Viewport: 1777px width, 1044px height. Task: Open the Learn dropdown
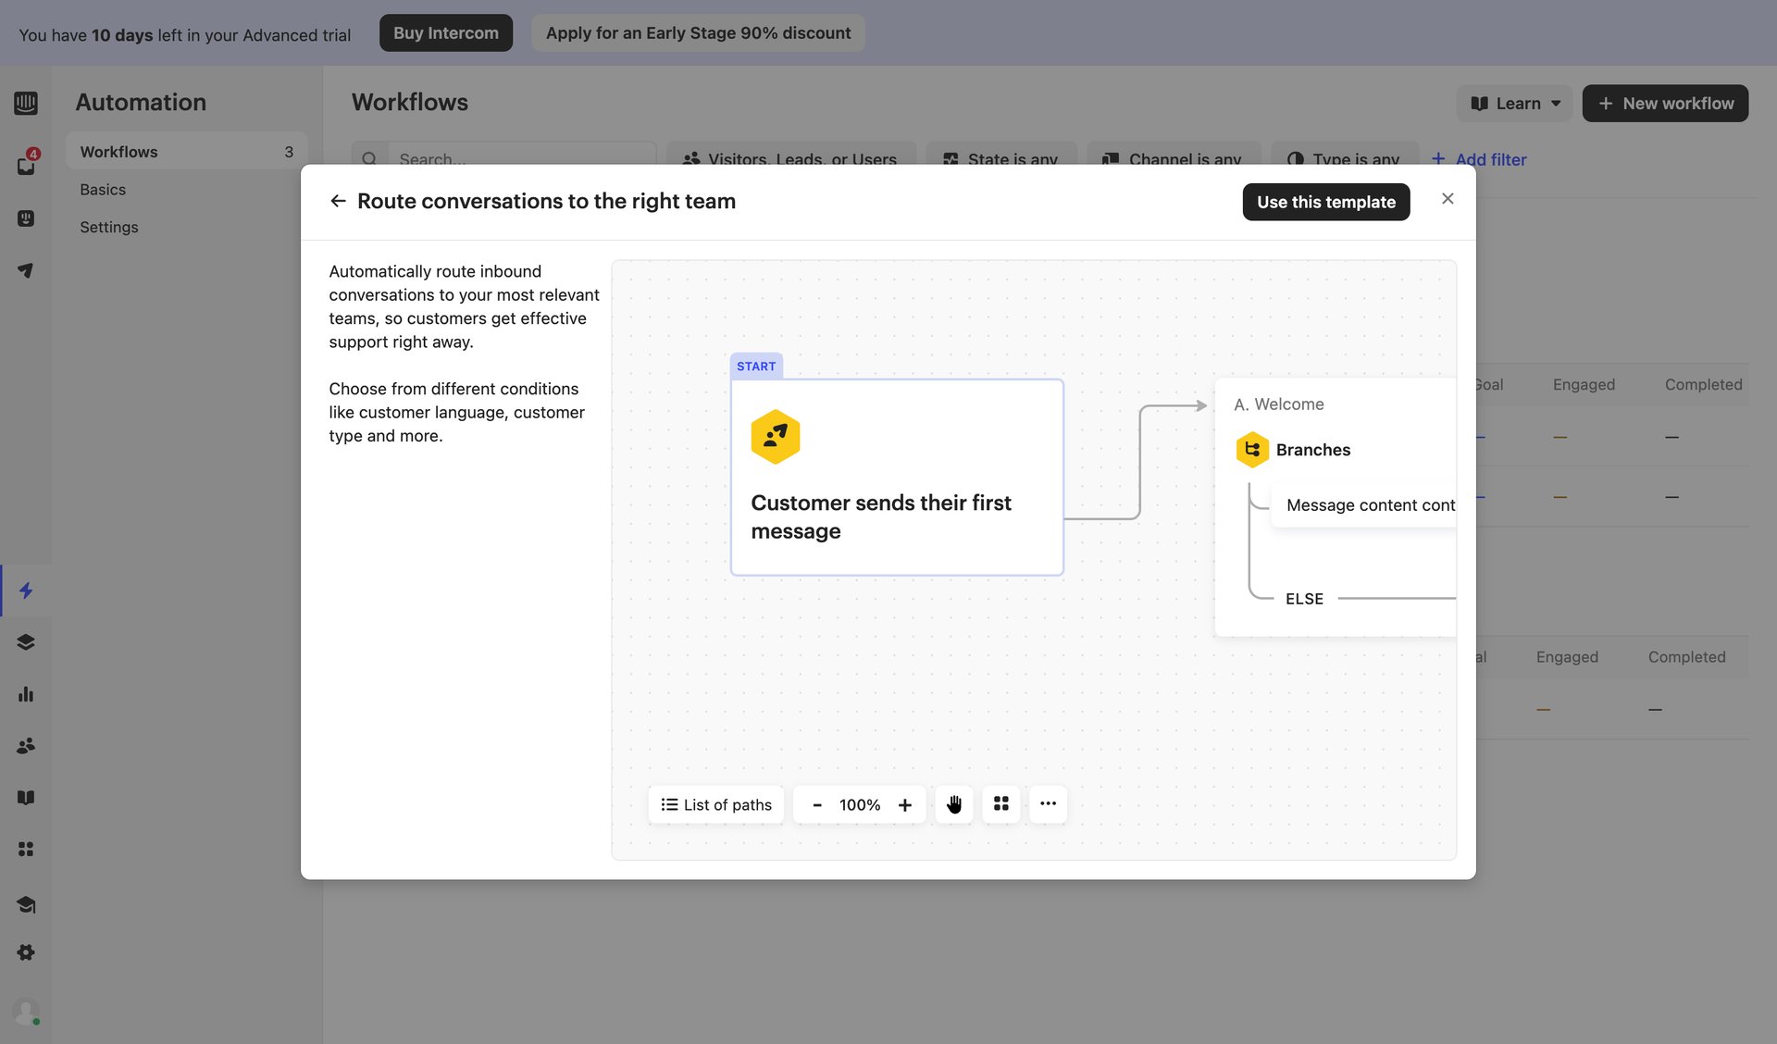pos(1514,103)
